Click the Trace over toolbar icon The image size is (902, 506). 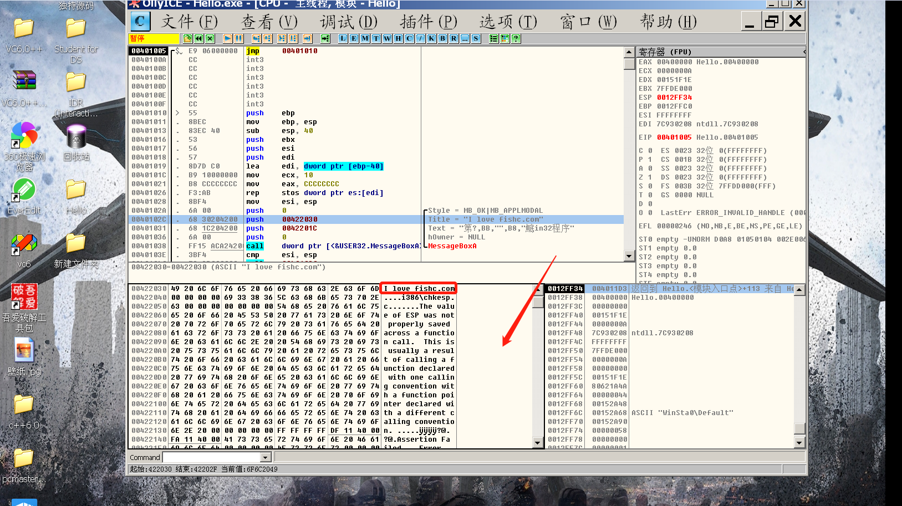tap(293, 38)
